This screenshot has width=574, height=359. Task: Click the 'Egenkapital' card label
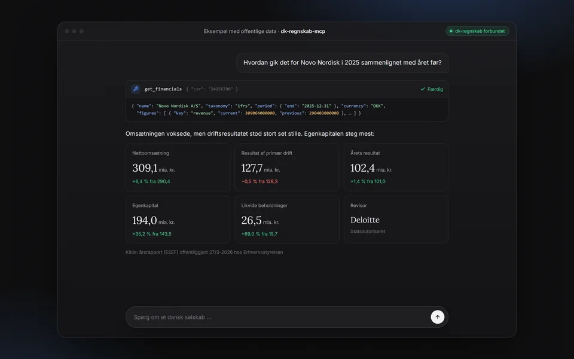(x=145, y=205)
